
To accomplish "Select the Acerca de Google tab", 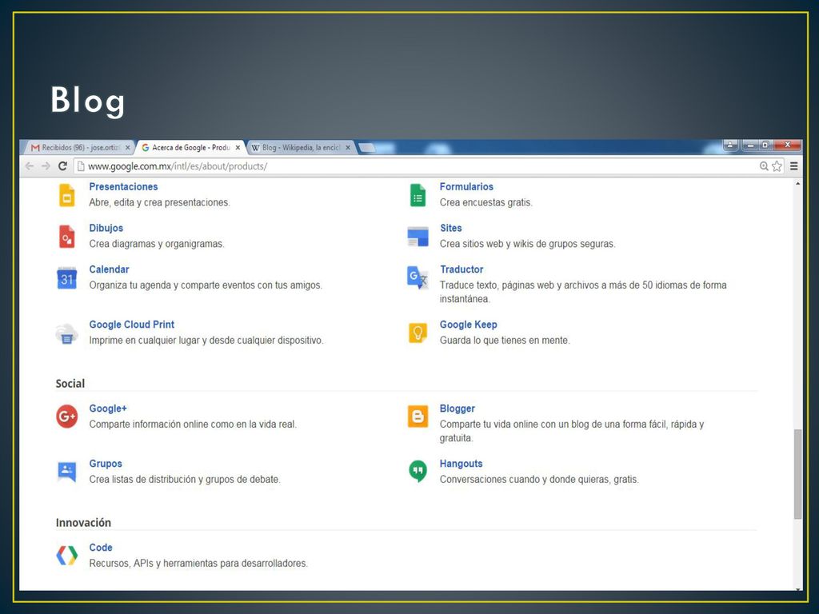I will click(190, 148).
